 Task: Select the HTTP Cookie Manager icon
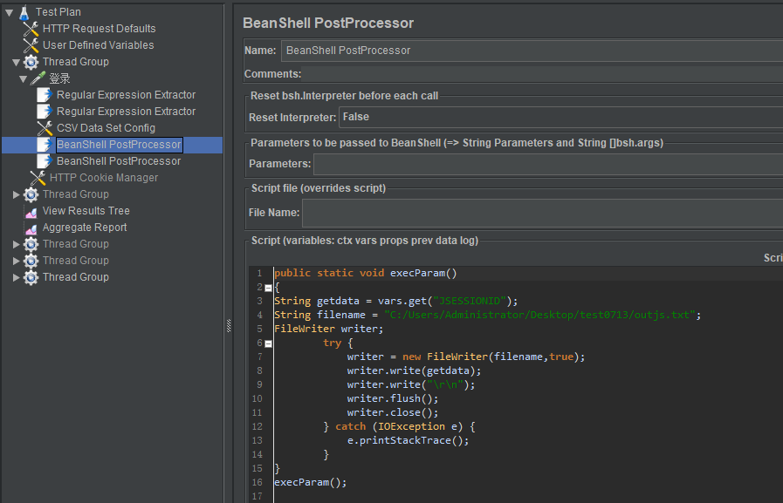point(38,178)
